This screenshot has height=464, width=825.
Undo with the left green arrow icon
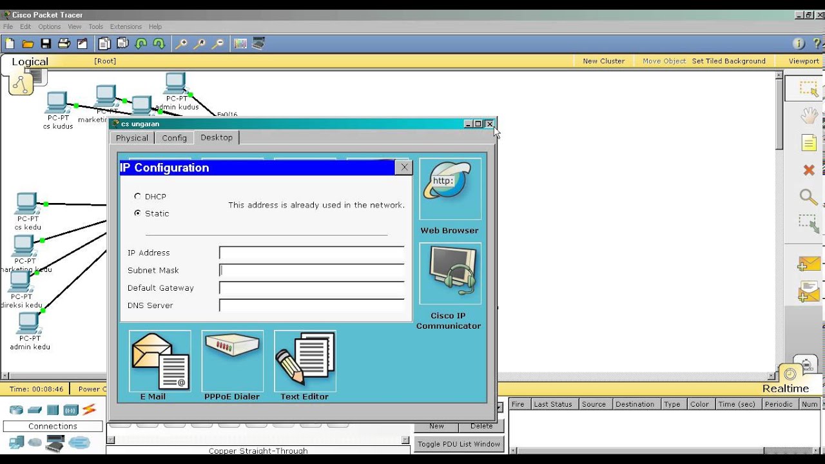[x=141, y=44]
